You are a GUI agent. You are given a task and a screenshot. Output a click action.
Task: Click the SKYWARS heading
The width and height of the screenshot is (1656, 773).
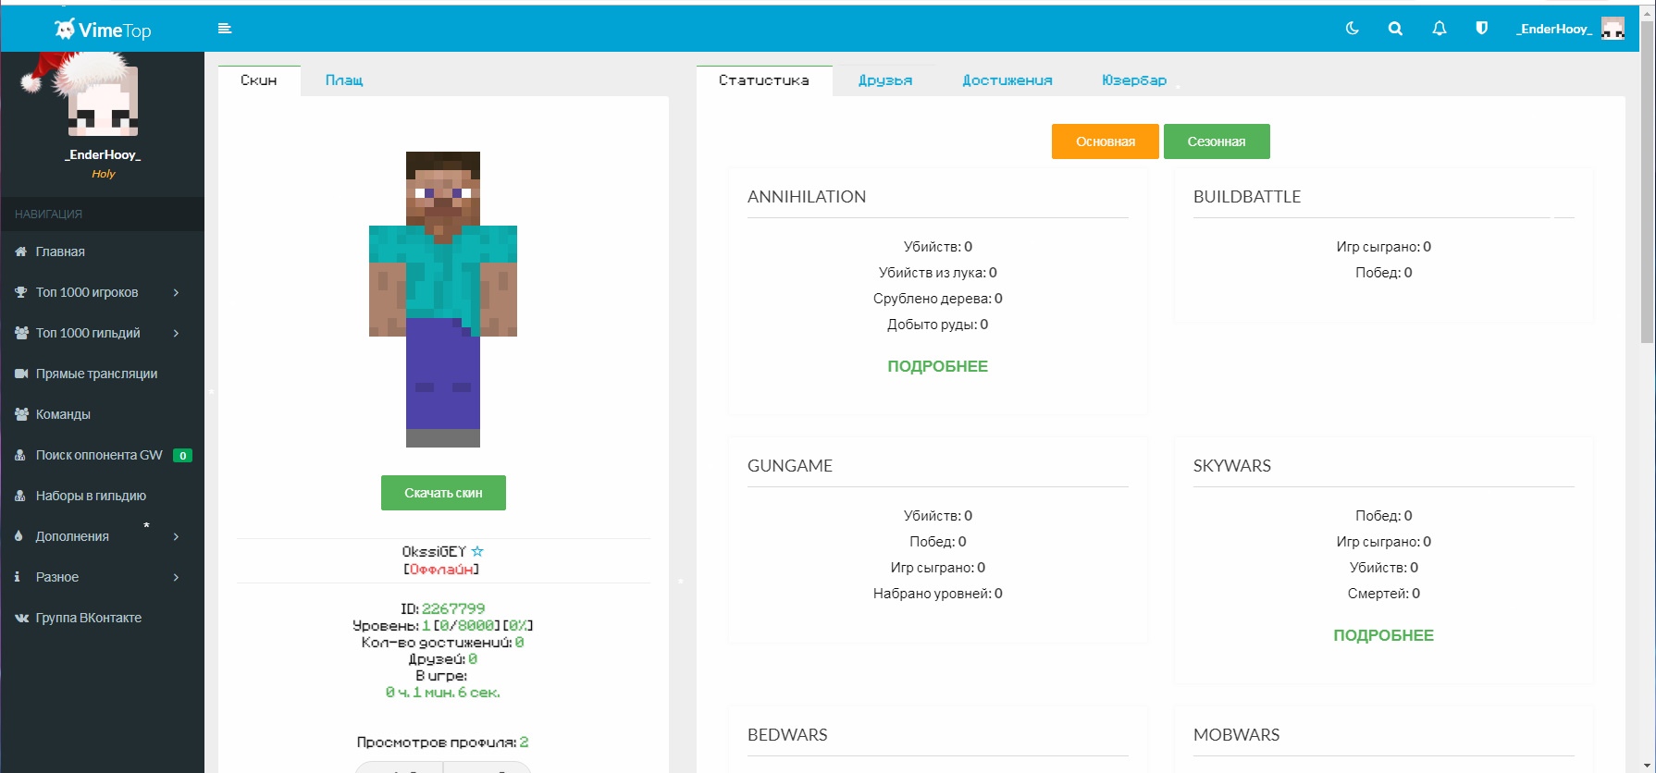point(1232,466)
